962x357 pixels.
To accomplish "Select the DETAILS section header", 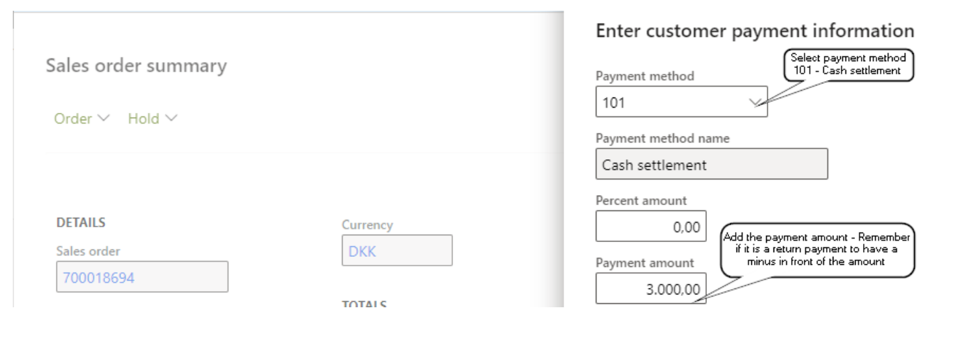I will tap(81, 223).
